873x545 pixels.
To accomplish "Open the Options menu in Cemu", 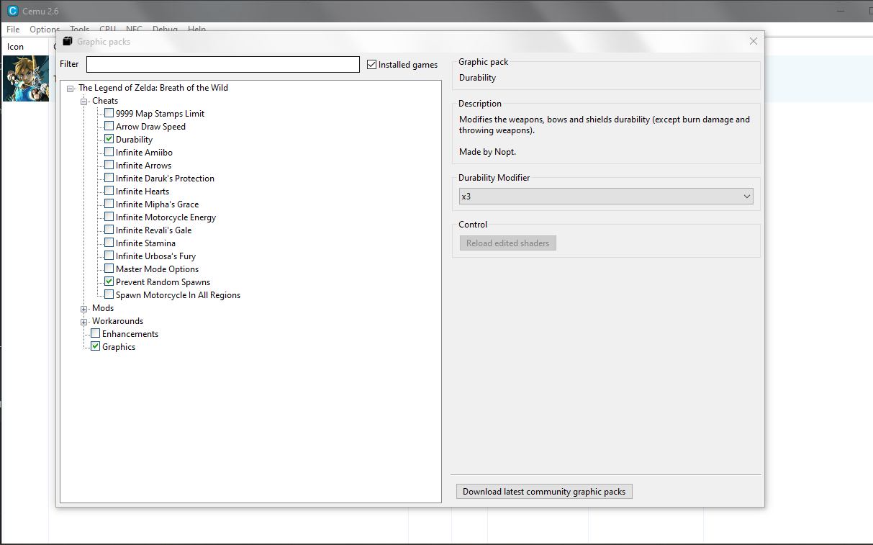I will [45, 30].
